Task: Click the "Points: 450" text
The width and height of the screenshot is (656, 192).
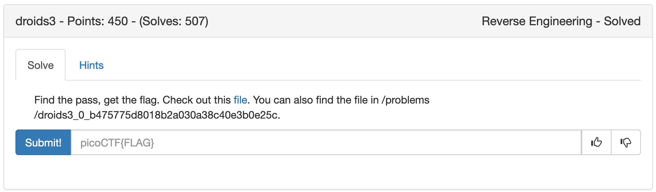Action: pyautogui.click(x=98, y=21)
